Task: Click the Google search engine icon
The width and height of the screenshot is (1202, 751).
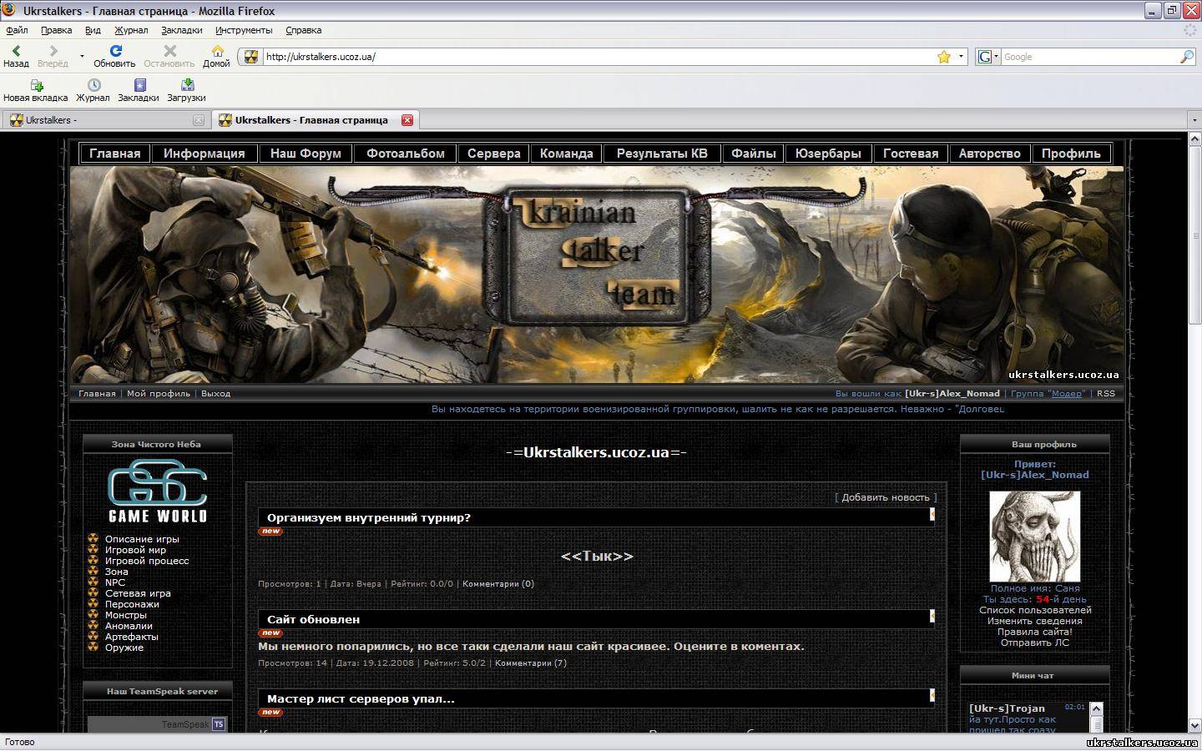Action: point(984,57)
